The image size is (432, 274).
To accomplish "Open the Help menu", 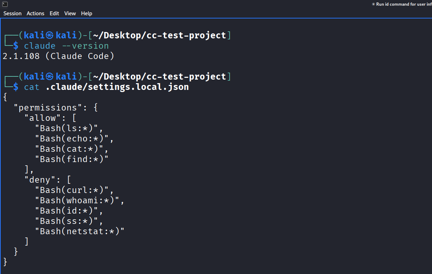I will [x=86, y=14].
